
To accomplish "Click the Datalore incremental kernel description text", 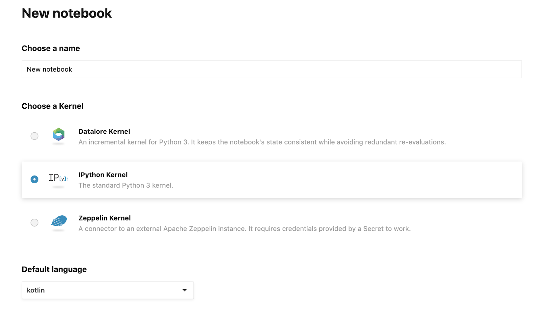I will point(262,142).
